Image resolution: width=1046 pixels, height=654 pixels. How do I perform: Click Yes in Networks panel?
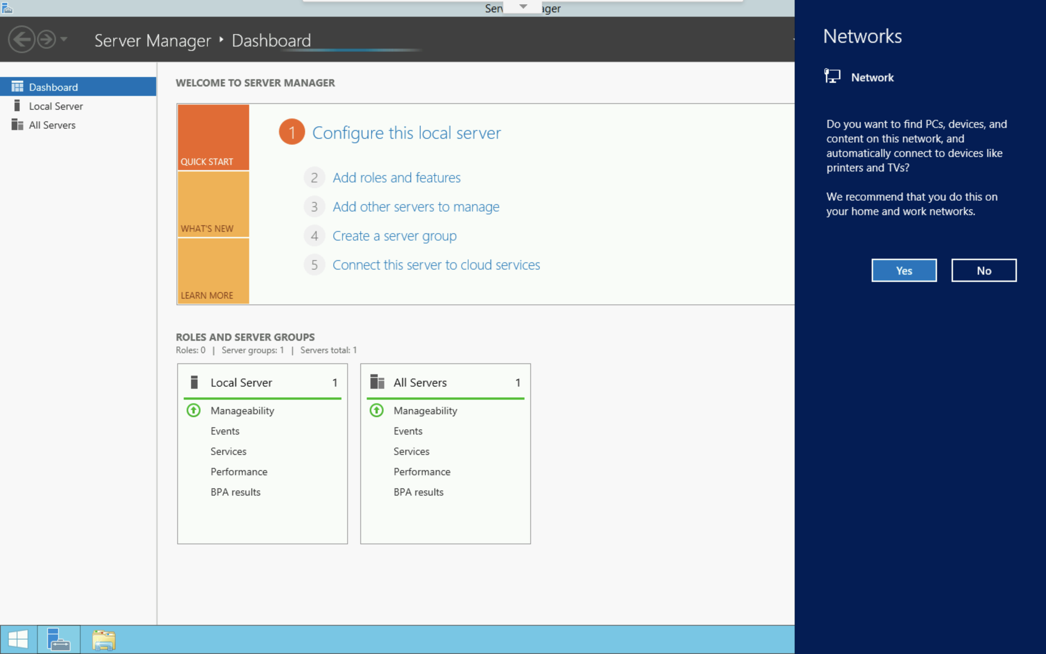(x=904, y=271)
